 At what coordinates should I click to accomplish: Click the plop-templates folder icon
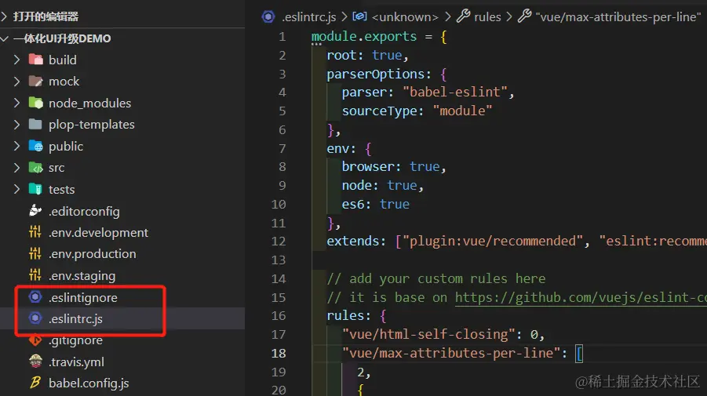point(35,125)
